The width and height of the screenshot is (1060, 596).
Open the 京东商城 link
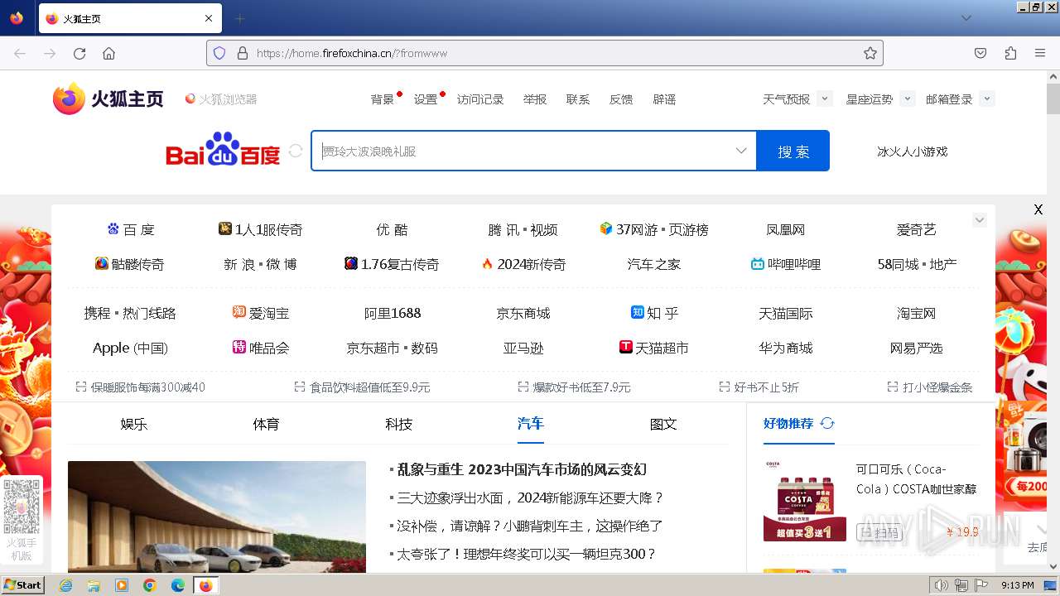coord(523,313)
